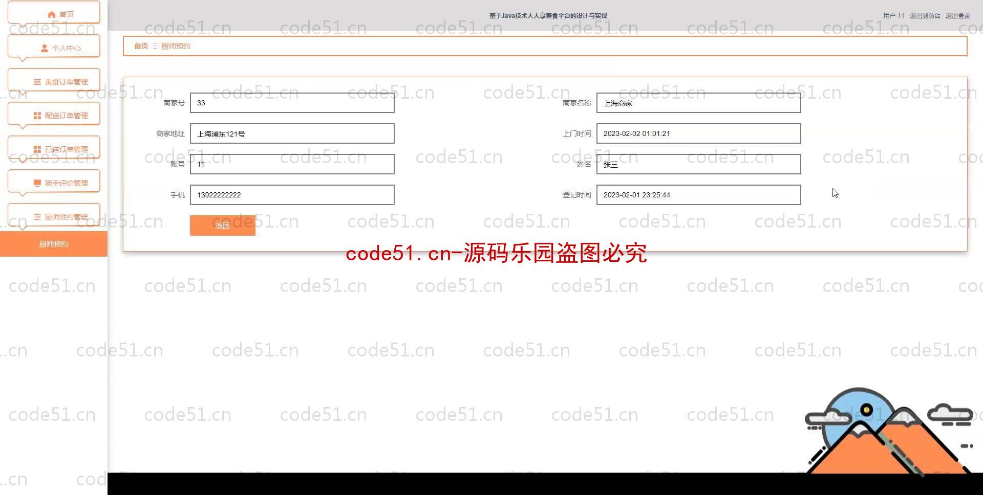Click the comment icon beside 骑手评价管理
This screenshot has width=983, height=495.
(x=37, y=183)
